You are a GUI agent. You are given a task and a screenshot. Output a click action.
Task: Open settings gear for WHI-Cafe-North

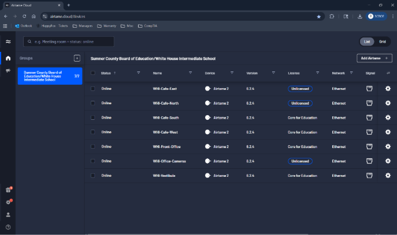point(388,103)
